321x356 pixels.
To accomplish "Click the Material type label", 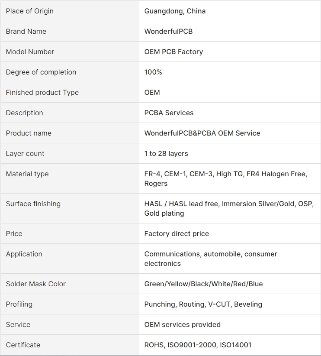I will click(x=27, y=174).
